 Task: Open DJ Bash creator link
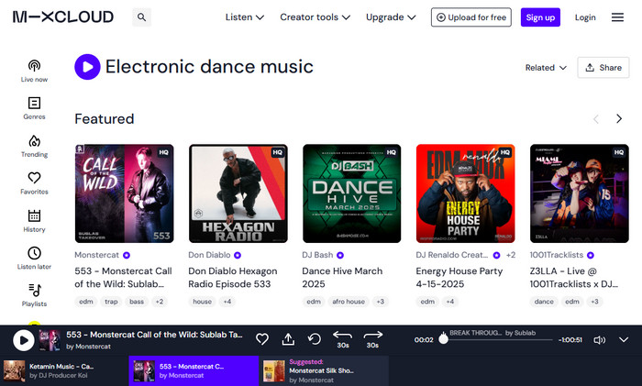317,255
